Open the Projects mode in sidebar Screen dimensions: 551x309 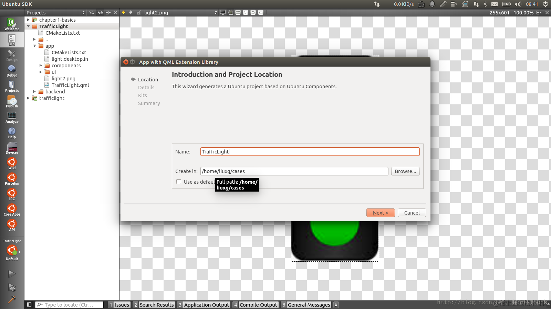(x=12, y=86)
